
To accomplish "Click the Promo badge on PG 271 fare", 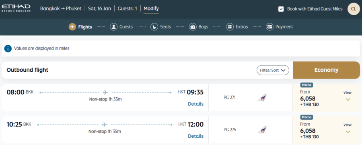I will tap(306, 85).
